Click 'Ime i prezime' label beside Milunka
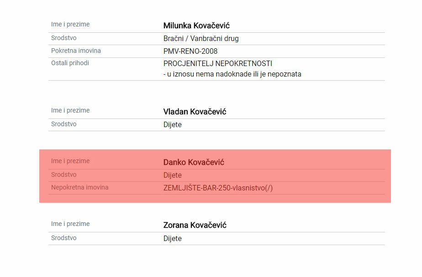 [70, 24]
